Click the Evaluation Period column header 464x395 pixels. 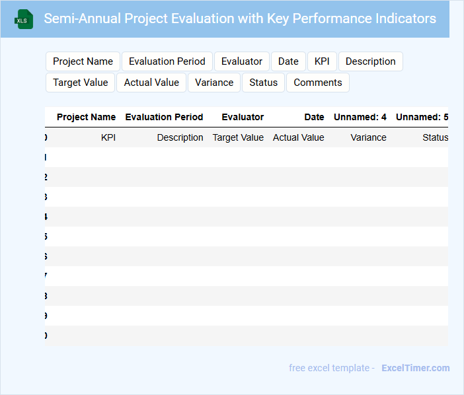coord(164,117)
